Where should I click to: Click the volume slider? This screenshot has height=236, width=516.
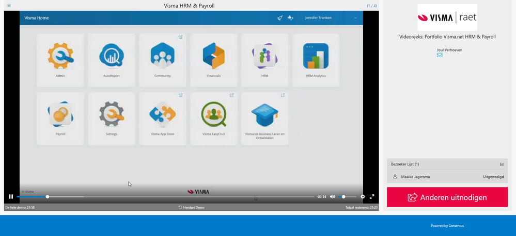click(347, 197)
